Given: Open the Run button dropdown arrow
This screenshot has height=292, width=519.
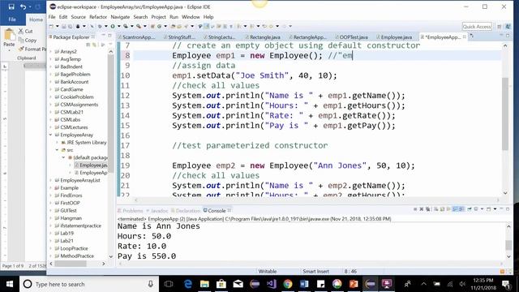Looking at the screenshot, I should tap(118, 26).
